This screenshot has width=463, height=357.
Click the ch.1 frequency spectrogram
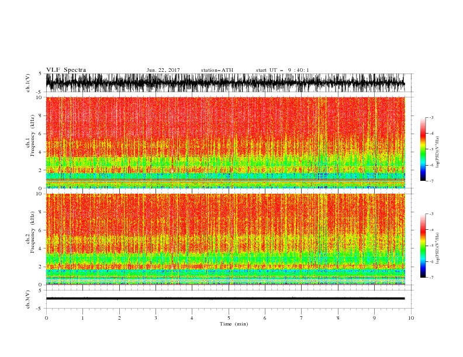226,142
